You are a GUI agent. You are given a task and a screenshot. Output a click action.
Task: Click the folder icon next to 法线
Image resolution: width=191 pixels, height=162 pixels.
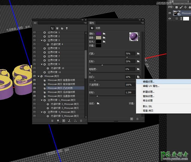tap(98, 103)
